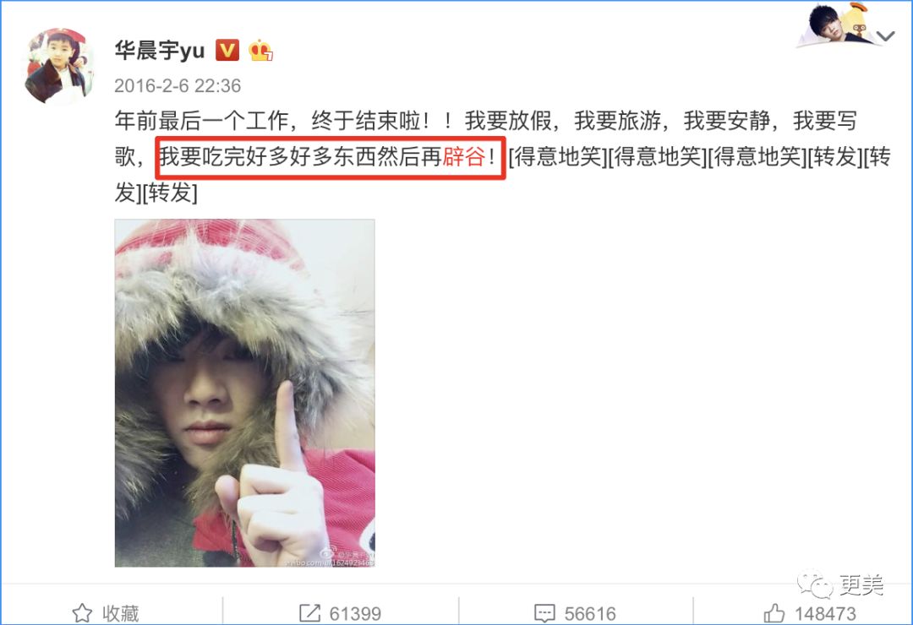Click the WeChat logo watermark

pyautogui.click(x=815, y=584)
